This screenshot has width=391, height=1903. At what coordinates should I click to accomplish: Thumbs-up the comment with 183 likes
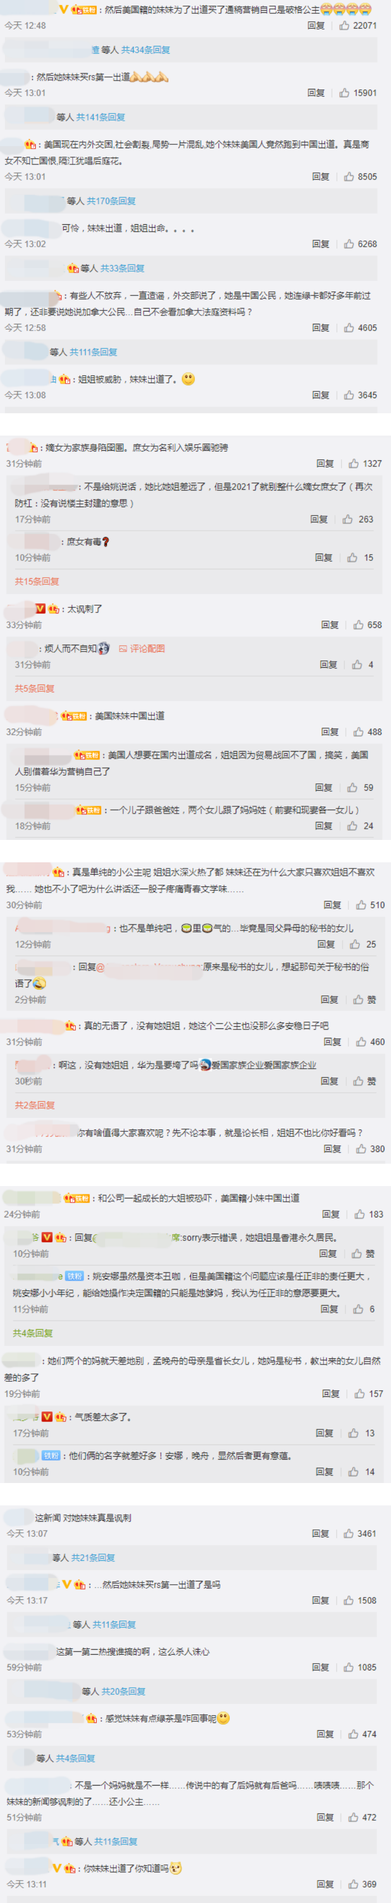coord(359,1213)
